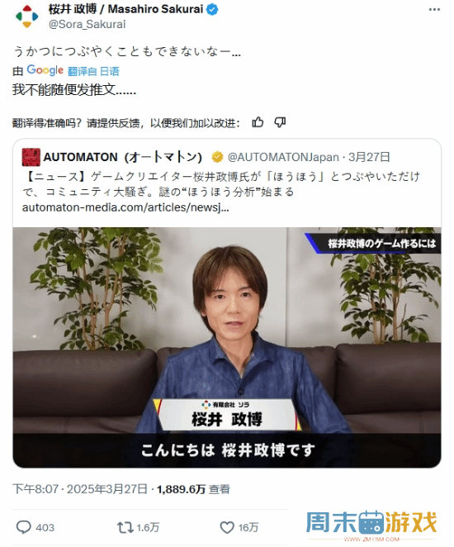Open the three-dot more options menu
Viewport: 454px width, 547px height.
tap(434, 9)
